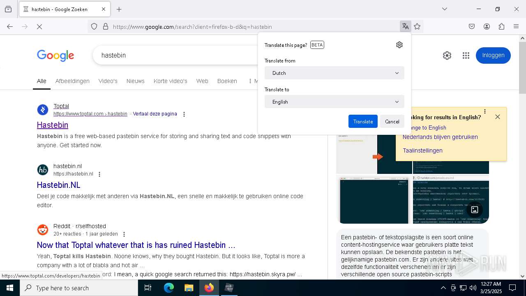Close the hastebin Google Zoeken tab
The width and height of the screenshot is (526, 296).
[x=104, y=9]
